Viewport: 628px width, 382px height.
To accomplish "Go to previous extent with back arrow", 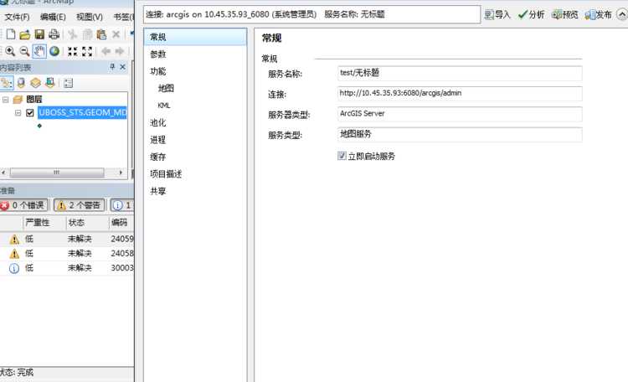I will tap(106, 51).
